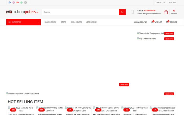This screenshot has height=115, width=184.
Task: Open the EVM 16GB 5600Mhz DDR5 RAM product image
Action: (21, 109)
